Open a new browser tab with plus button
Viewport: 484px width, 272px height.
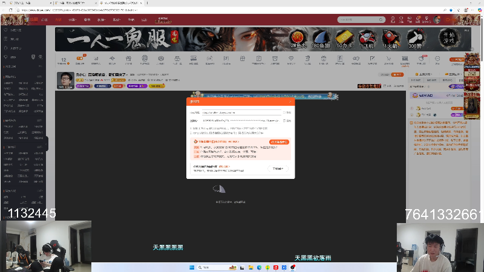tap(147, 3)
